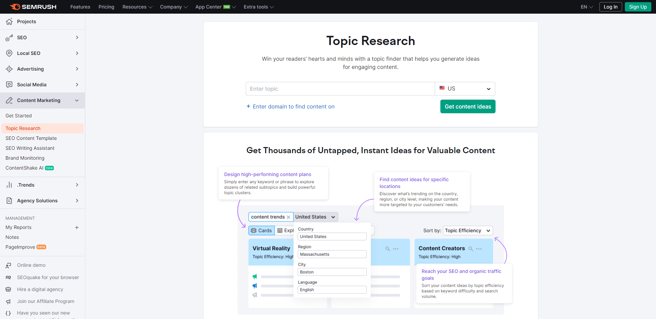Open the Notes link
Viewport: 656px width, 319px height.
coord(12,237)
